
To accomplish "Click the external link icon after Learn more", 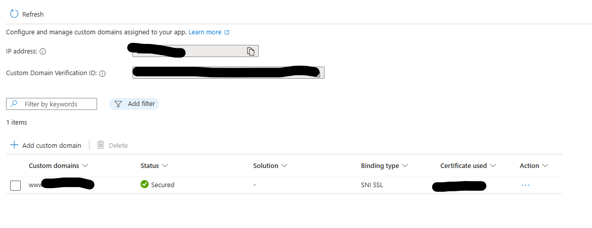I will click(x=227, y=32).
